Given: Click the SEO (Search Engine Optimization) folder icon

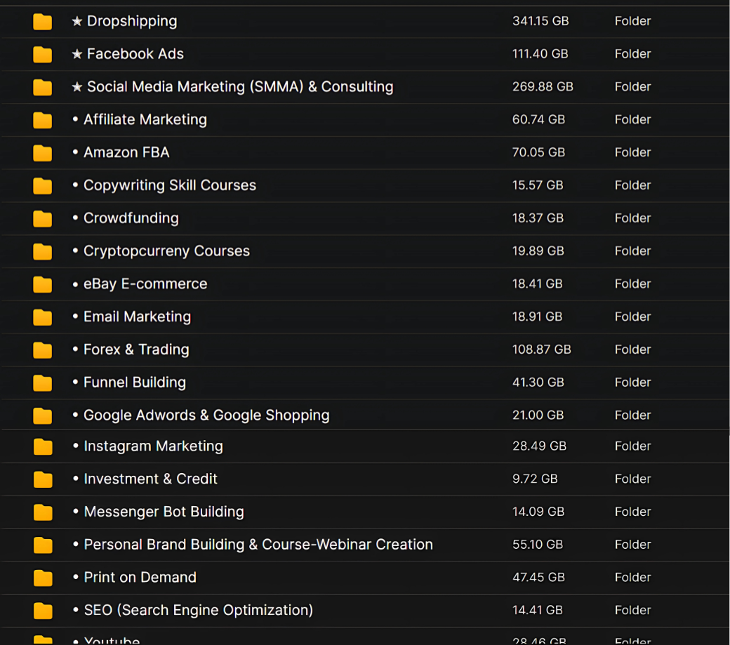Looking at the screenshot, I should pyautogui.click(x=43, y=611).
